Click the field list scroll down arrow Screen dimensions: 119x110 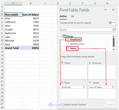pos(113,49)
